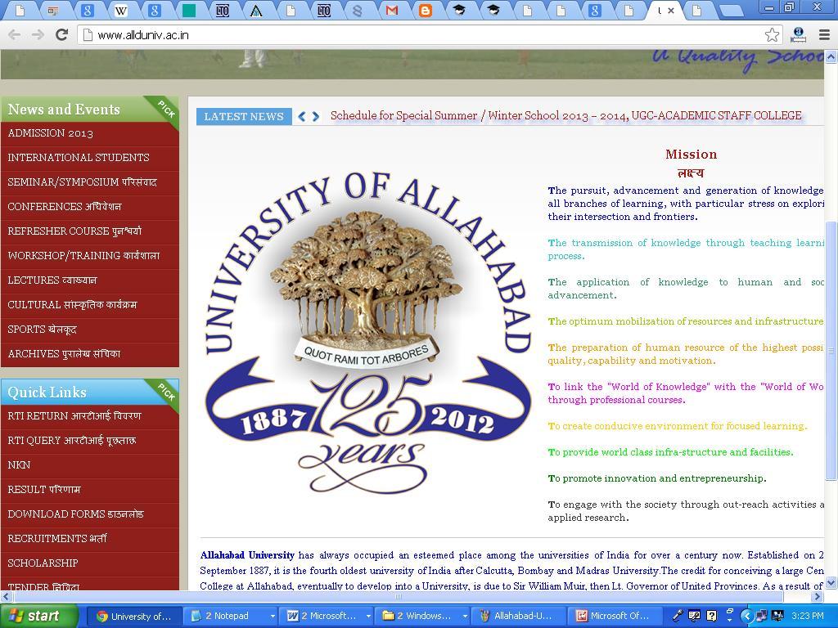Switch to the gray swirl icon tab

(x=358, y=10)
